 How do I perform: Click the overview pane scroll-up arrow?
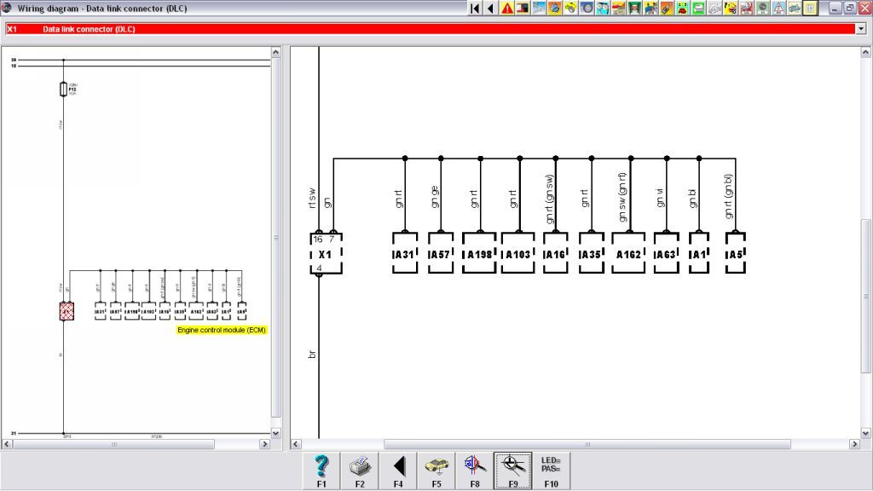point(275,52)
